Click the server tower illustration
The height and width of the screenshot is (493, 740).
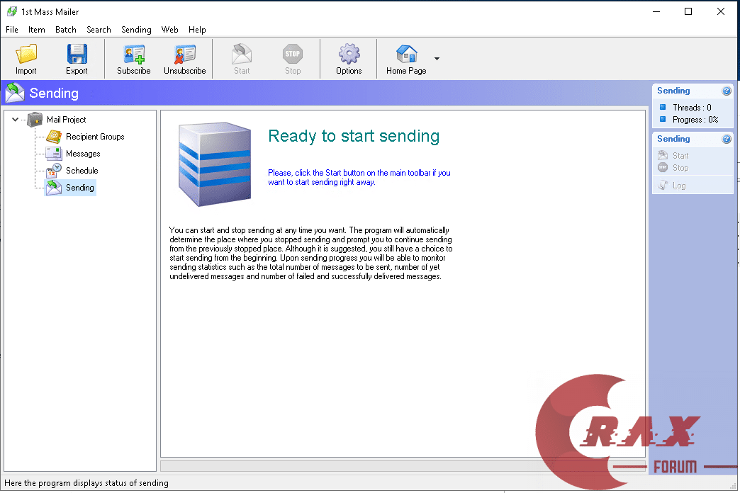(215, 164)
